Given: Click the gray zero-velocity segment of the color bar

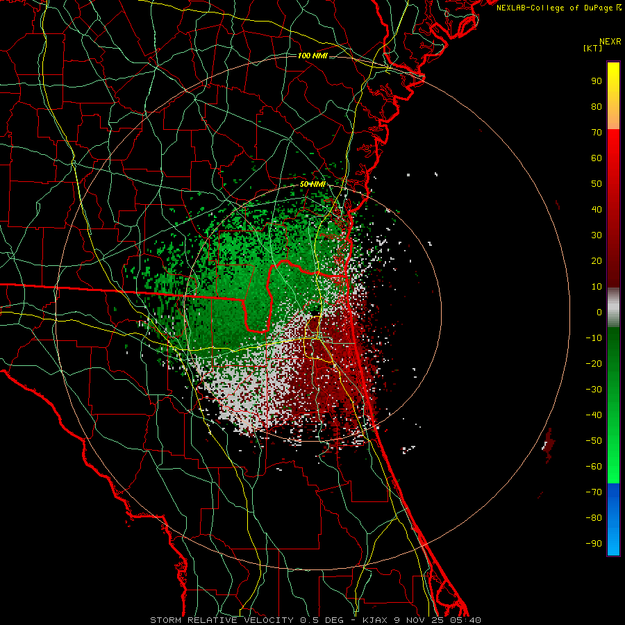Looking at the screenshot, I should pyautogui.click(x=613, y=308).
